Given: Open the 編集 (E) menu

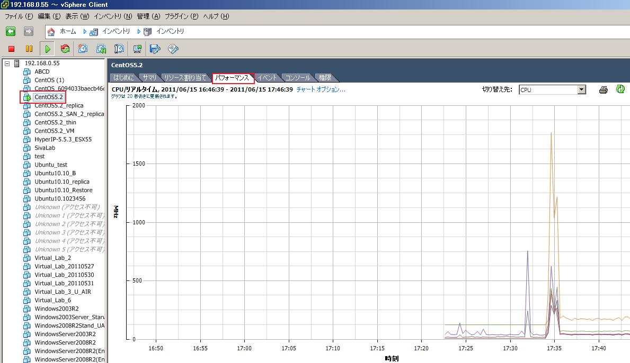Looking at the screenshot, I should pos(49,16).
